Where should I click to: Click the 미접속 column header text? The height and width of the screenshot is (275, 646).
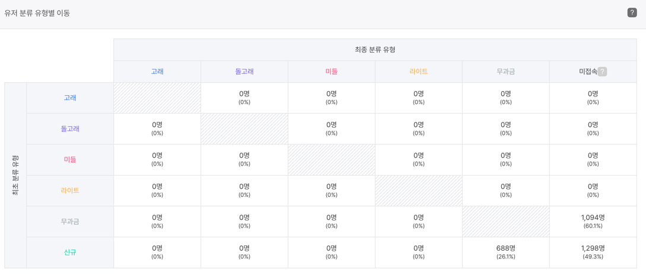(587, 72)
